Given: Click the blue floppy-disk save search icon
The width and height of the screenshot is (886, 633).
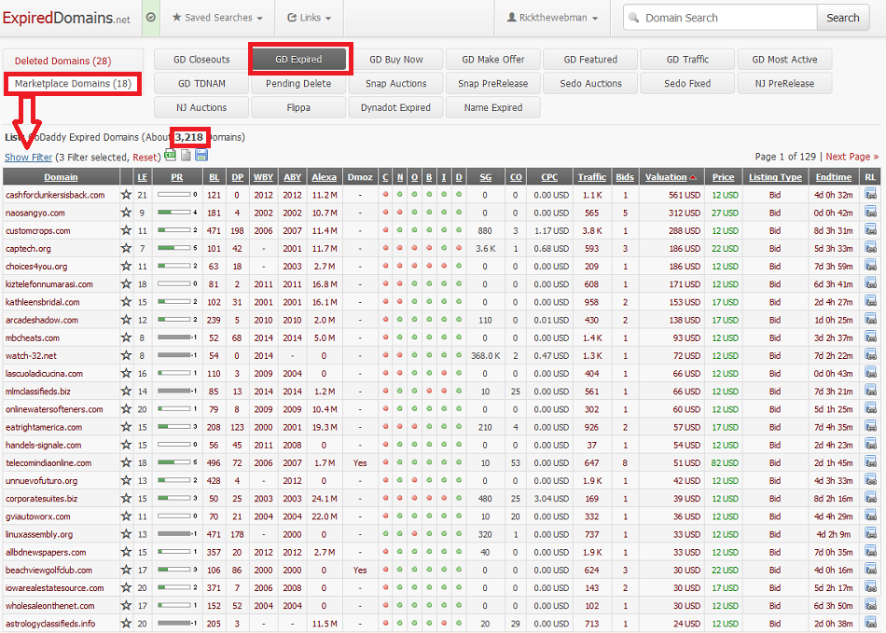Looking at the screenshot, I should tap(201, 156).
